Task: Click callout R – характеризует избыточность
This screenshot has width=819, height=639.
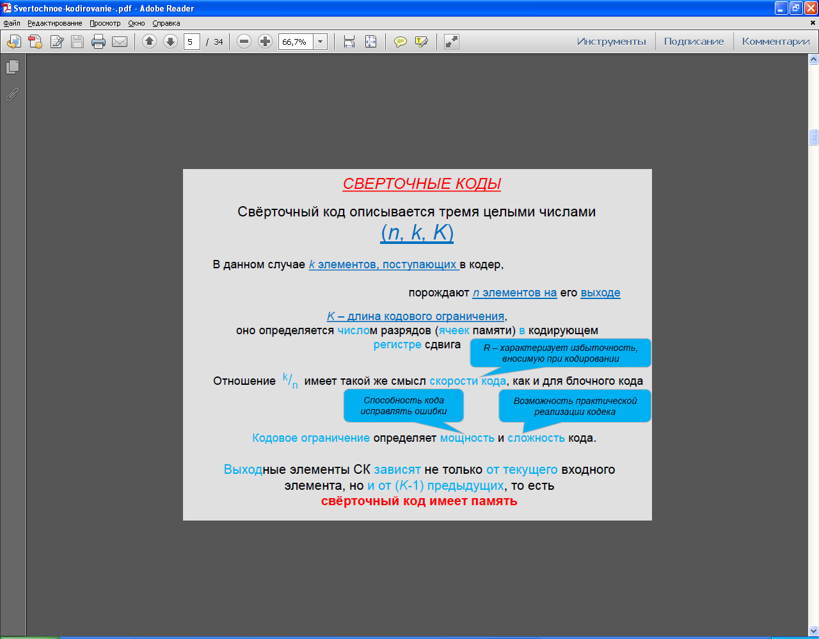Action: [x=561, y=353]
